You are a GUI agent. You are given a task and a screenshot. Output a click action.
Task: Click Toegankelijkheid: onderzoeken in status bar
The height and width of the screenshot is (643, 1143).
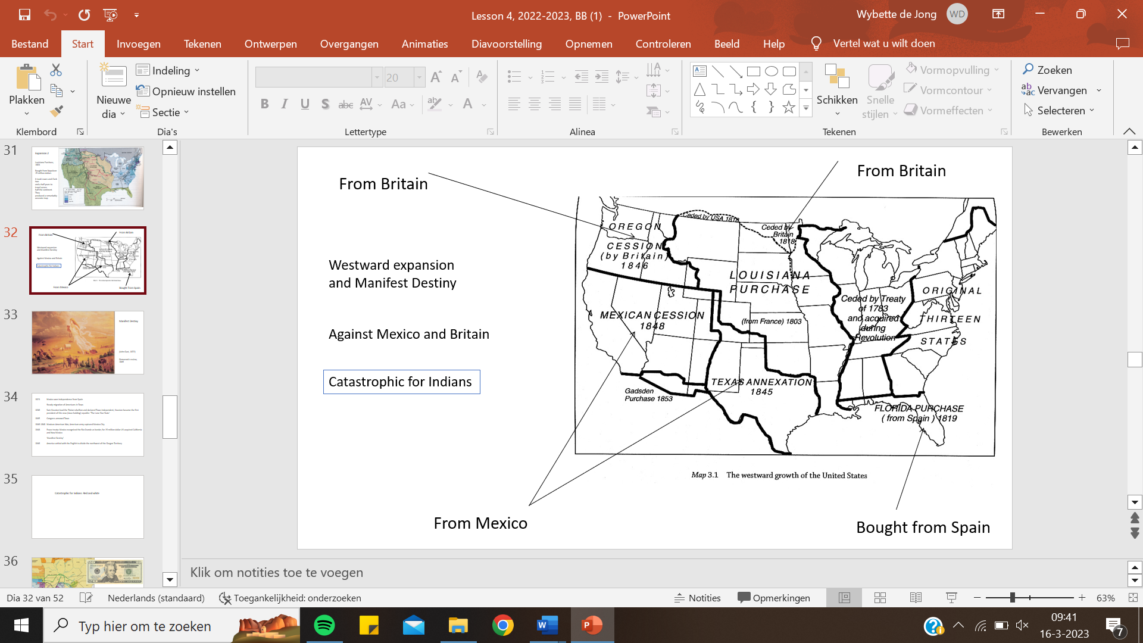(291, 598)
